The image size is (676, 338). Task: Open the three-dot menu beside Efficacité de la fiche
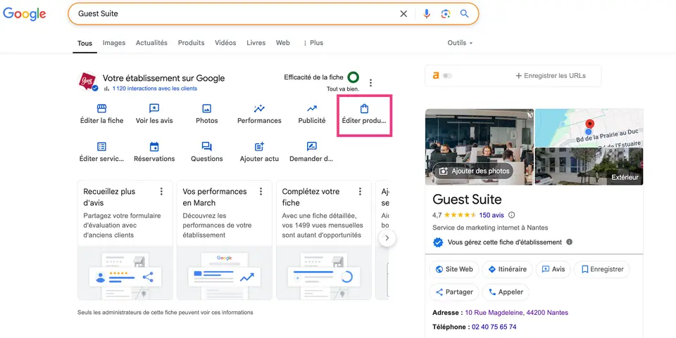(x=371, y=82)
